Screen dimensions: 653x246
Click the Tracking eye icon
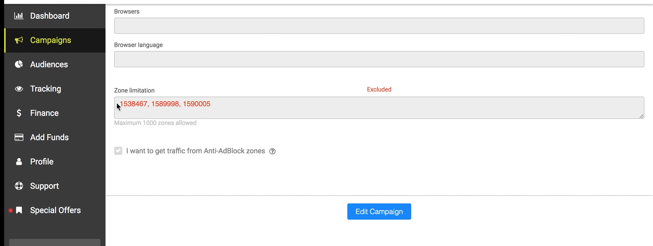point(19,89)
